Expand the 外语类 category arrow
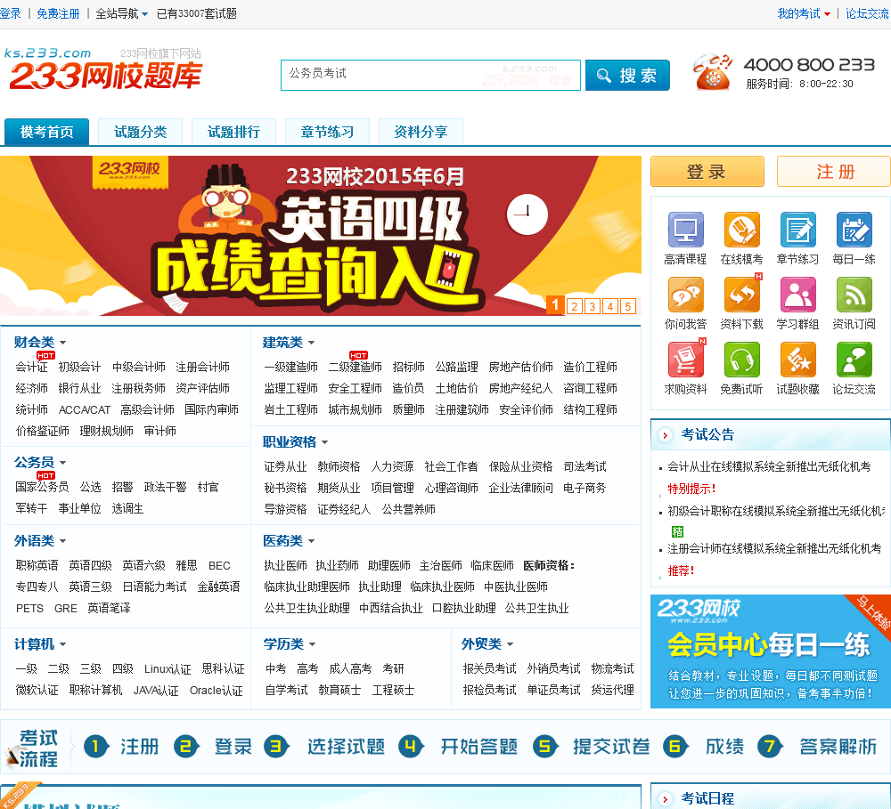This screenshot has height=809, width=891. pyautogui.click(x=62, y=541)
